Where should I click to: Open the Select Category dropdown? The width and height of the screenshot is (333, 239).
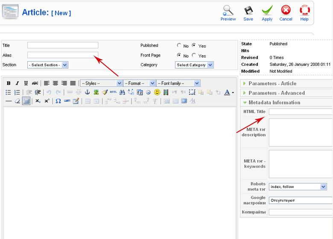point(194,65)
